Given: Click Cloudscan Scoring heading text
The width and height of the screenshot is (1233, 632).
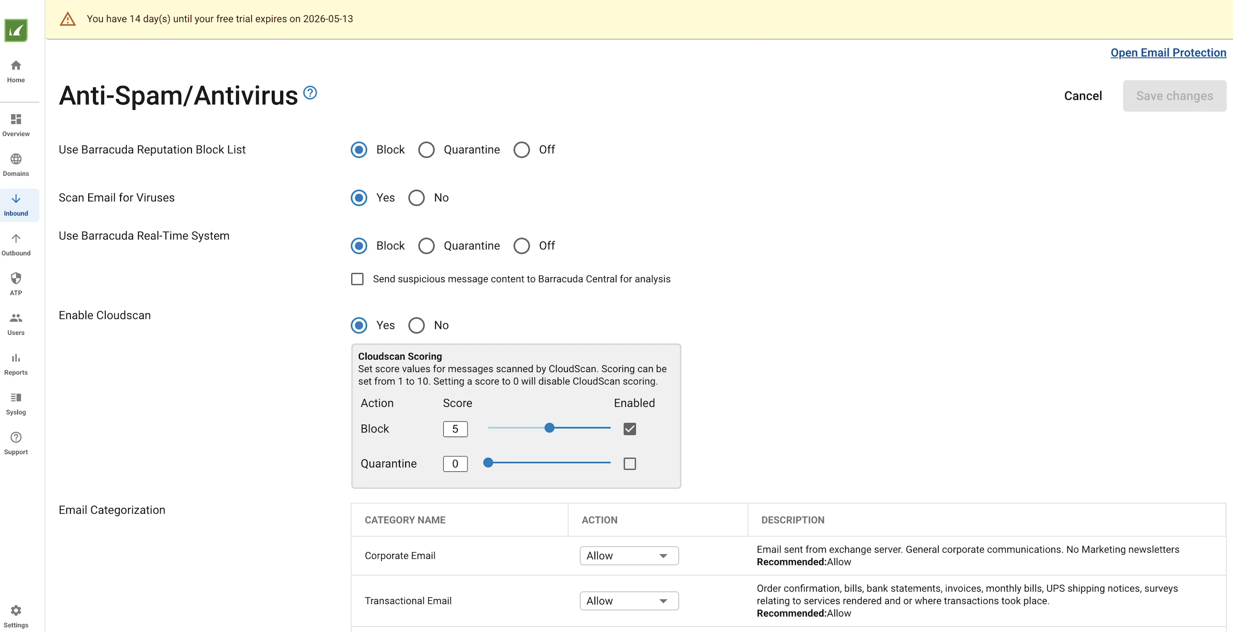Looking at the screenshot, I should [400, 357].
